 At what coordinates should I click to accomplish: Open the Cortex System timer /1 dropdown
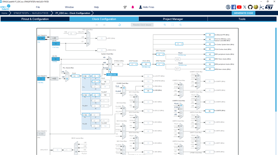point(179,44)
